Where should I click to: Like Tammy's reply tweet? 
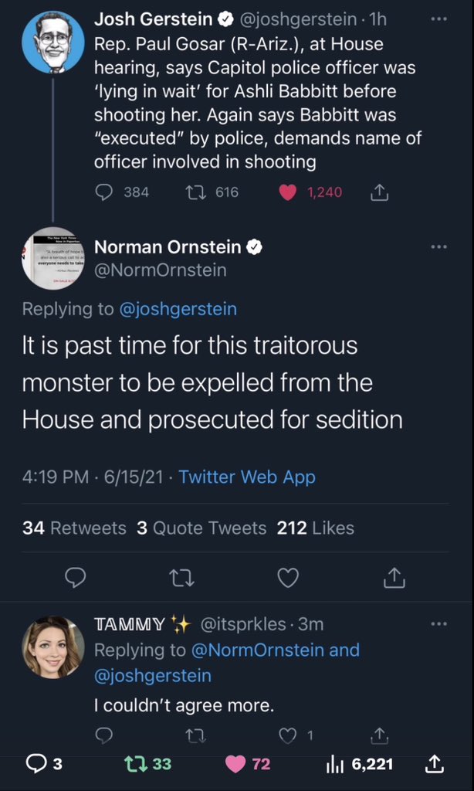point(287,736)
